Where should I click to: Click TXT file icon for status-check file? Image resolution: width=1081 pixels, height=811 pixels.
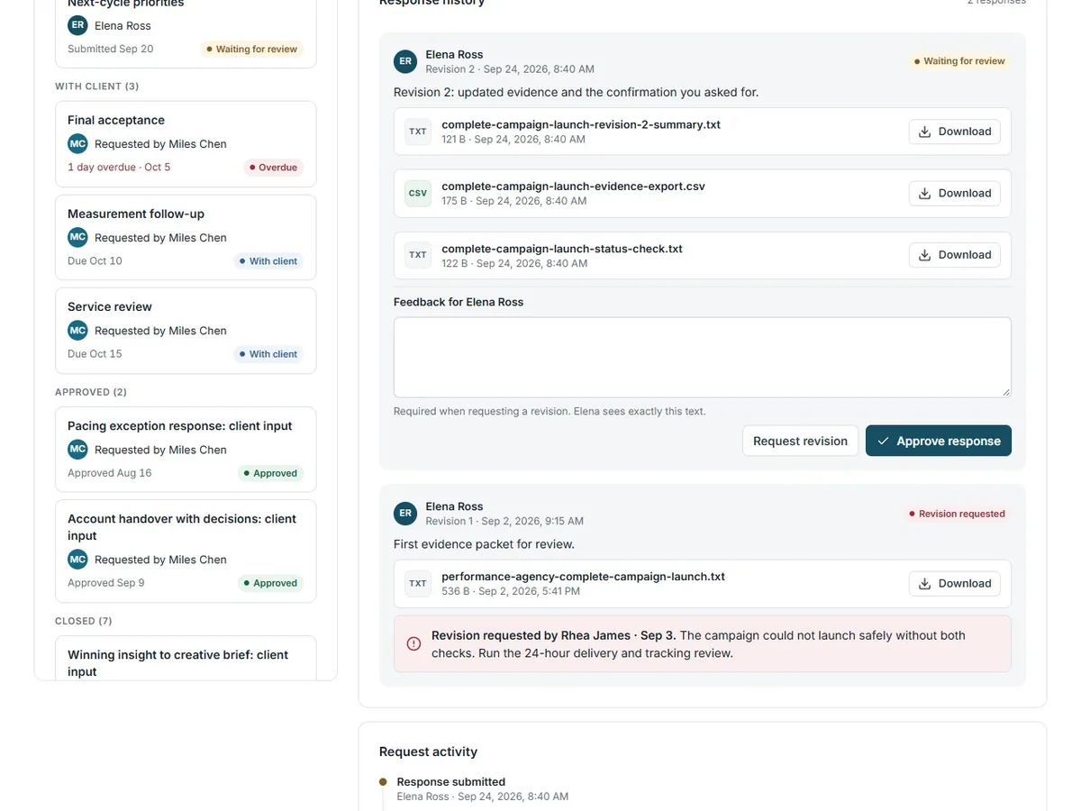pos(418,255)
